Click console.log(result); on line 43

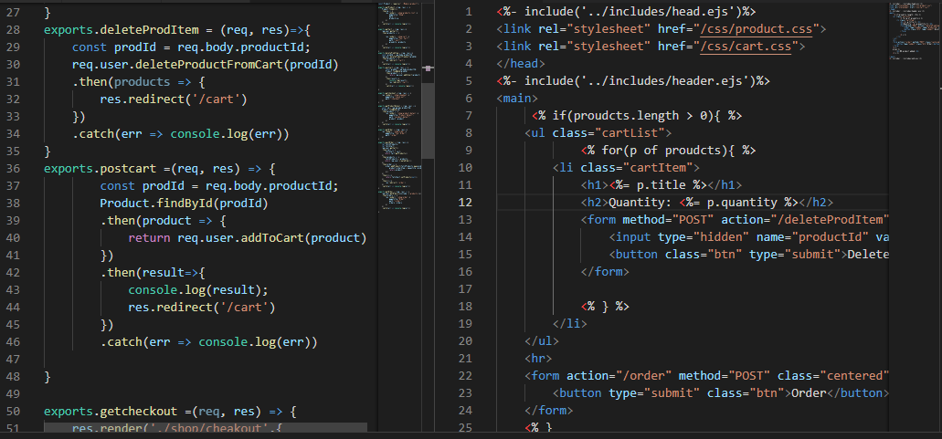point(197,290)
